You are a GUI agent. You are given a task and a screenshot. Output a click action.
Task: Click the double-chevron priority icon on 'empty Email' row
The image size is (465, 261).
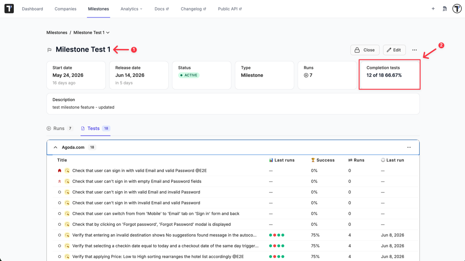point(60,181)
